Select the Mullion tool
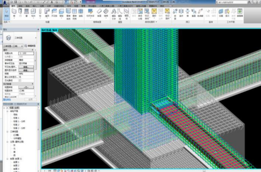261x172 pixels. (81, 13)
